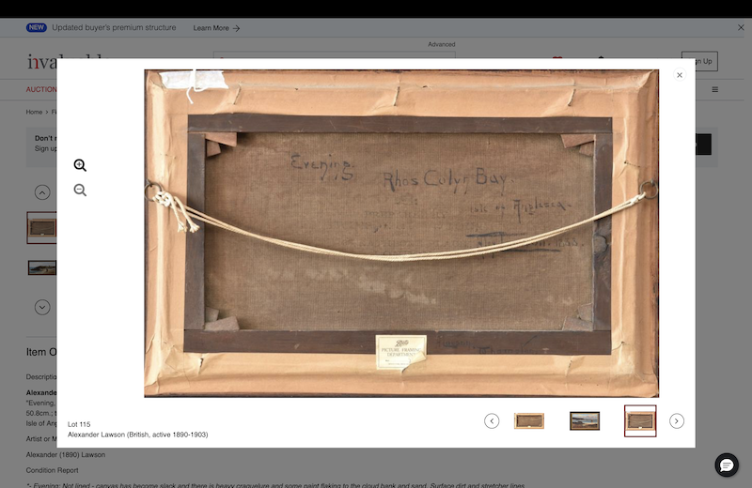Select the third lightbox thumbnail, canvas back
The image size is (752, 488).
(x=640, y=421)
